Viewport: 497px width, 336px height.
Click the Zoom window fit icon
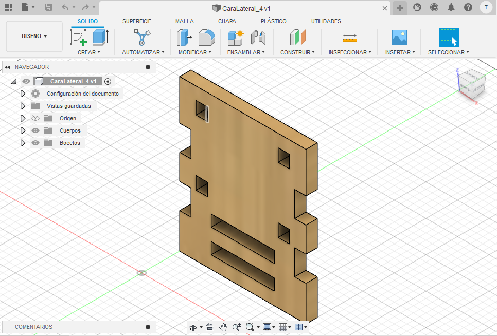[x=250, y=327]
